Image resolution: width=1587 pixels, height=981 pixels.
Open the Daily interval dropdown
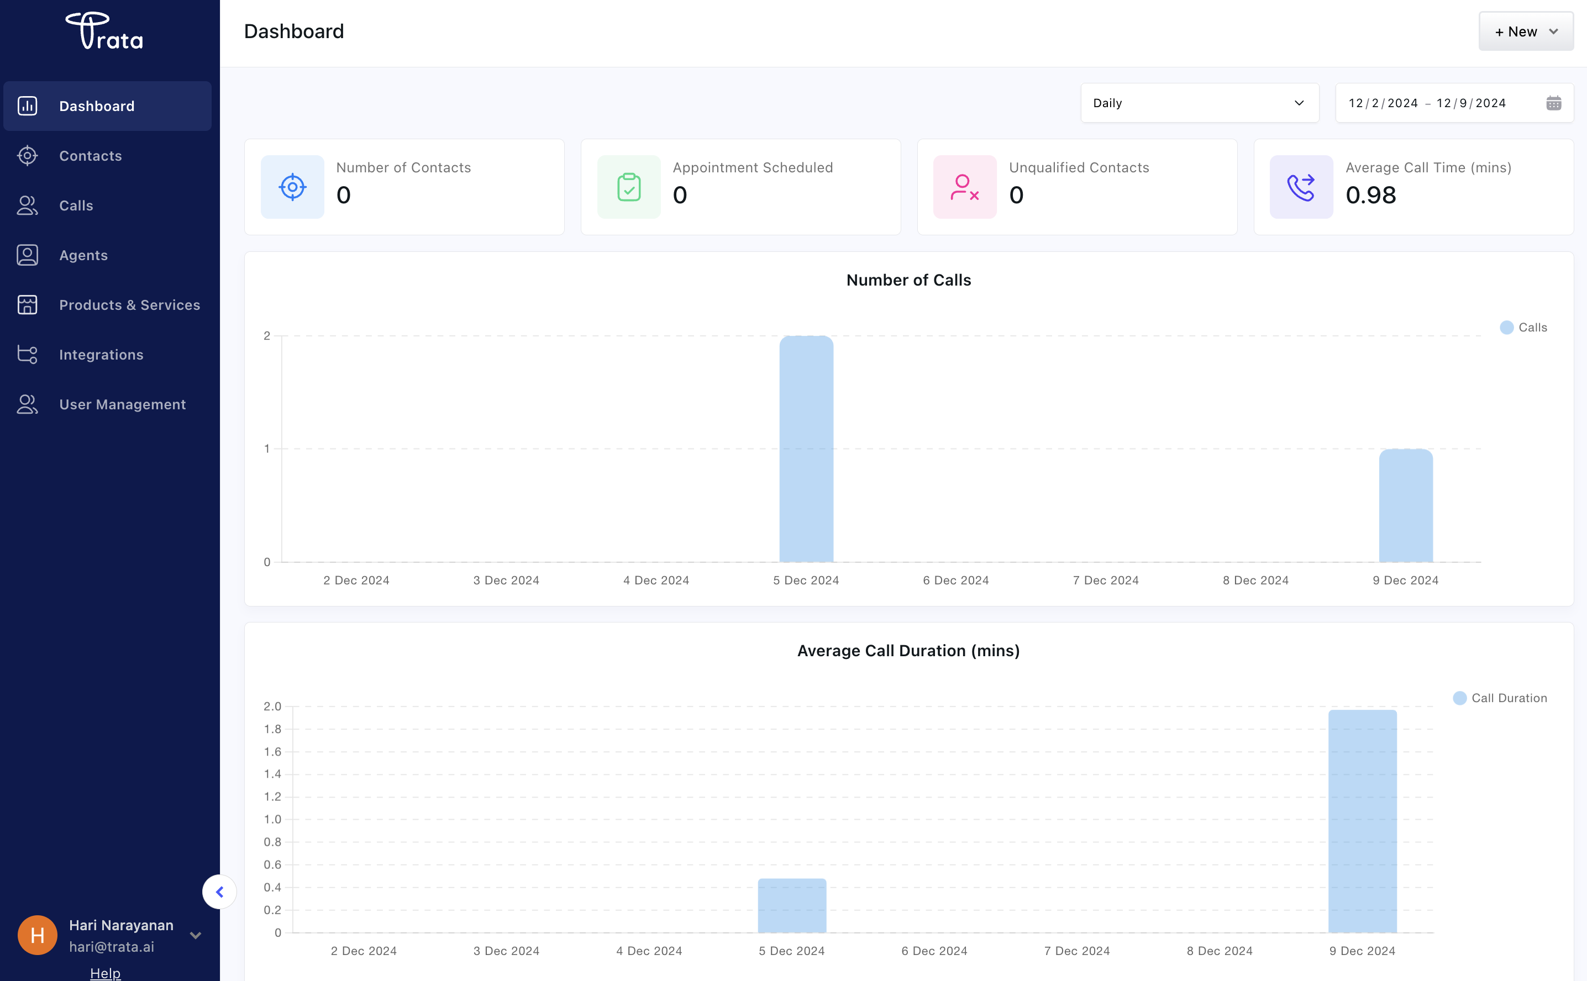1199,103
